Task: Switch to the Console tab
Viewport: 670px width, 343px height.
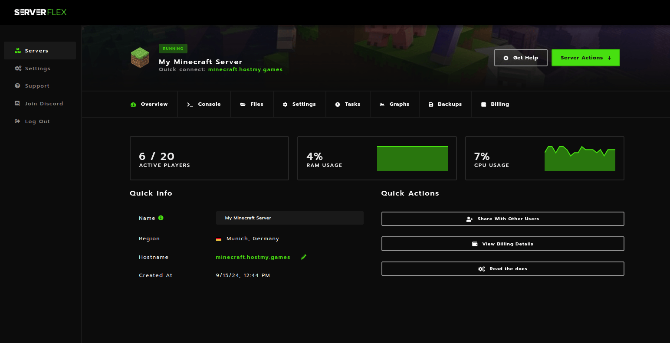Action: (x=204, y=104)
